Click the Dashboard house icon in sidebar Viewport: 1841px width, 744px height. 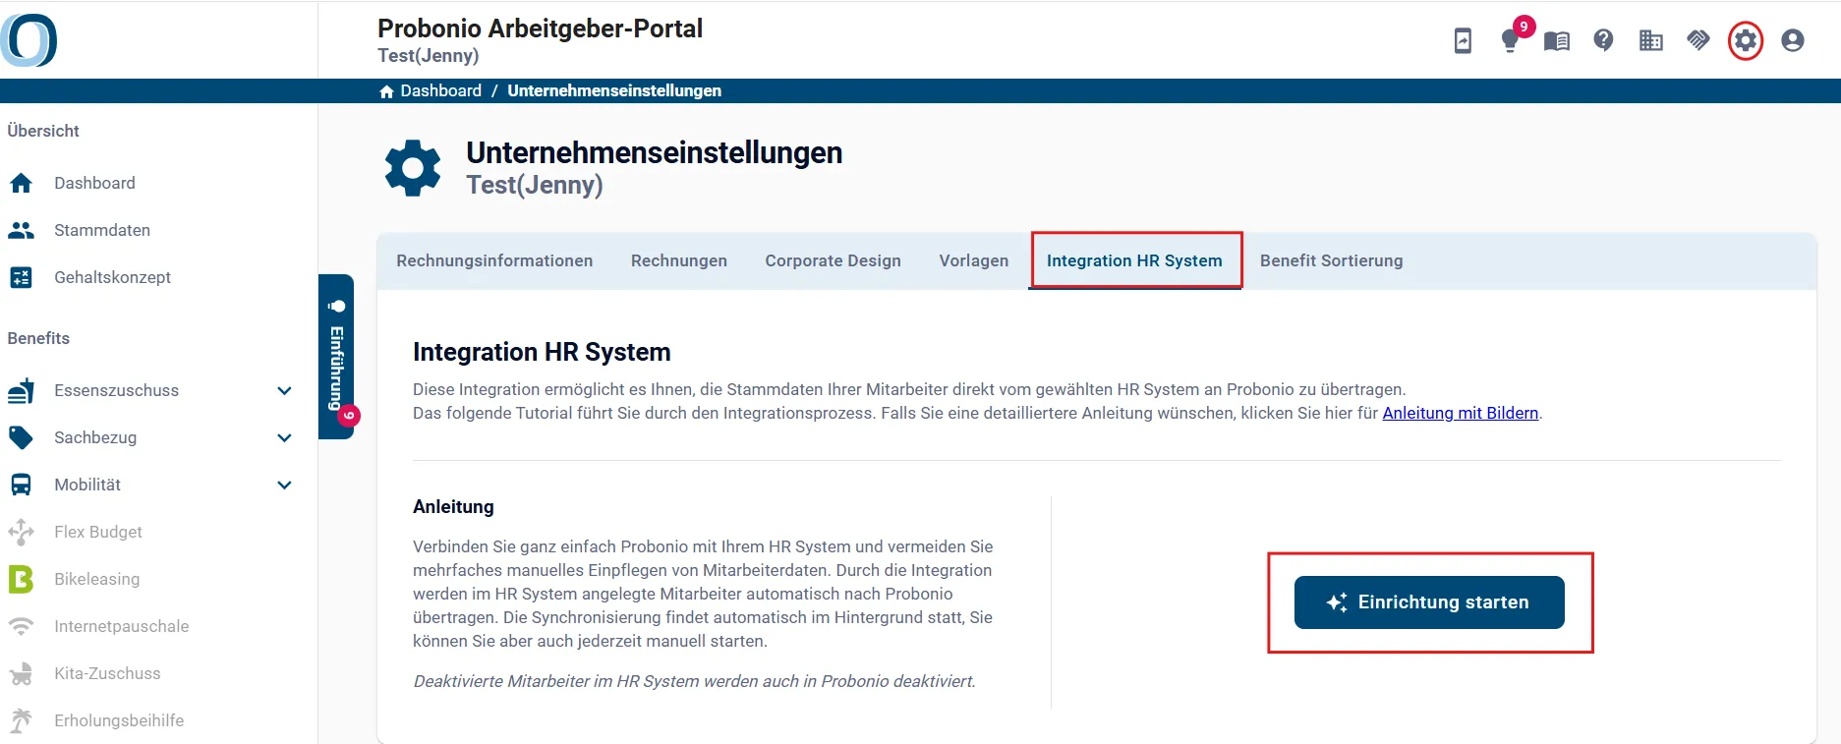[x=21, y=183]
